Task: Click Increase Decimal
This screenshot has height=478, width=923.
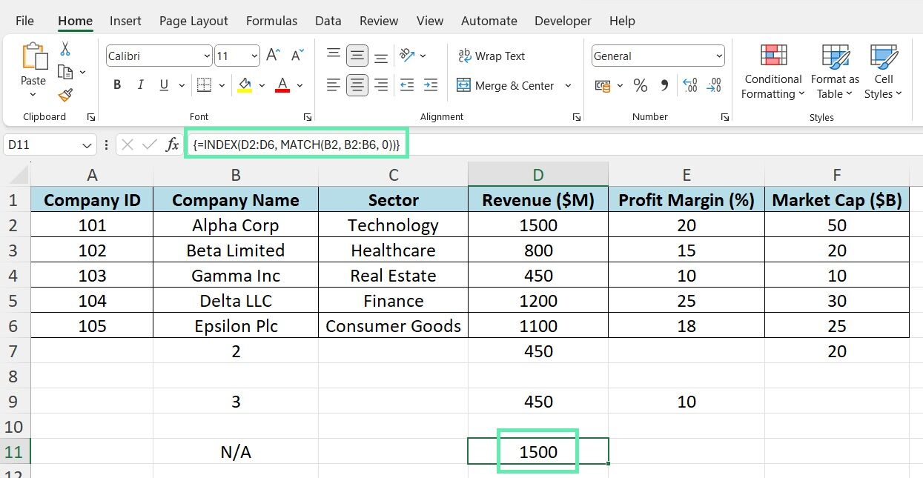Action: click(x=689, y=86)
